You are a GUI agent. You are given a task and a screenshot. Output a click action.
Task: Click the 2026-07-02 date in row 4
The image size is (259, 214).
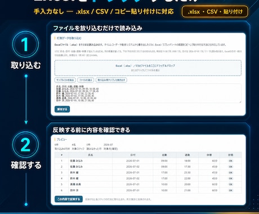[133, 179]
